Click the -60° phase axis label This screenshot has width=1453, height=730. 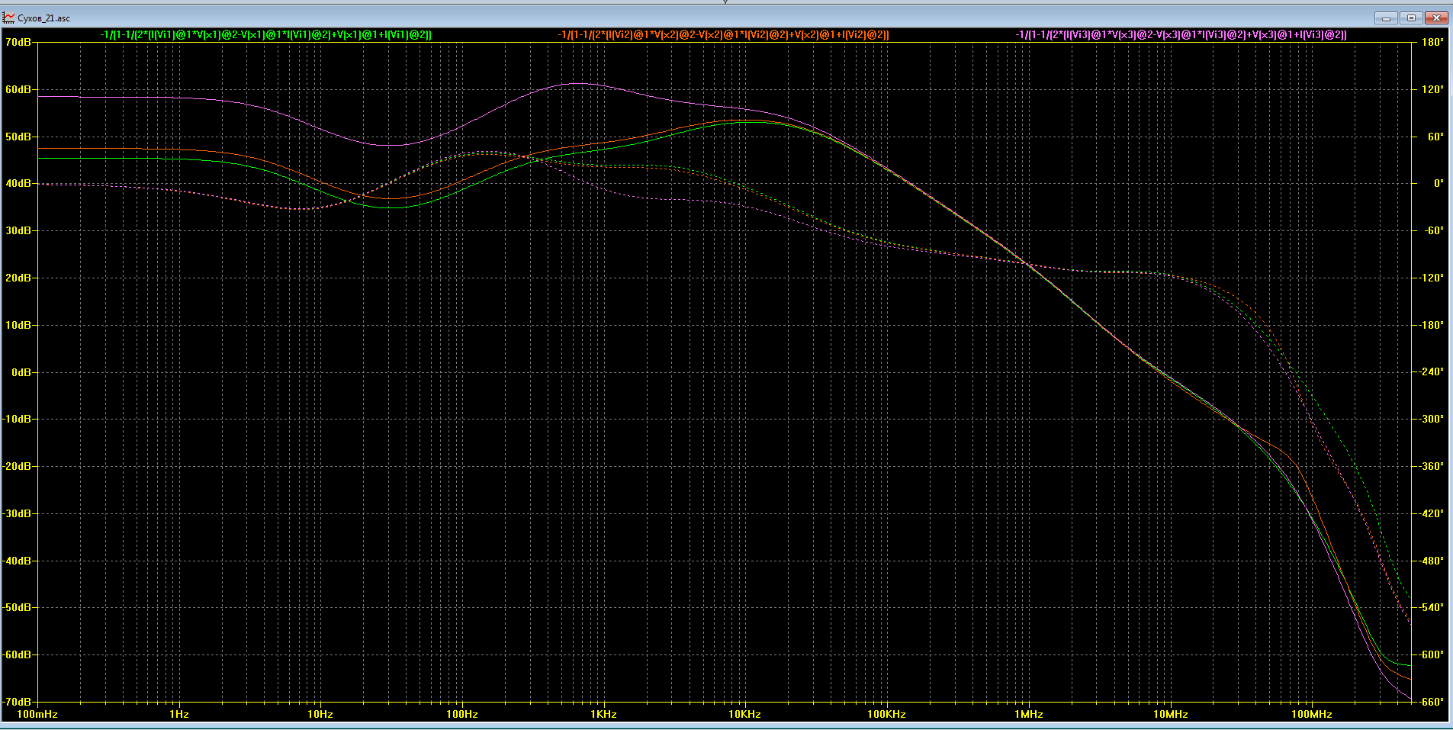click(x=1433, y=230)
